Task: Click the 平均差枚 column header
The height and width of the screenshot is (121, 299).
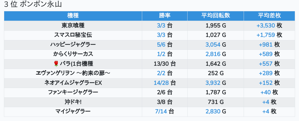Action: pos(269,16)
